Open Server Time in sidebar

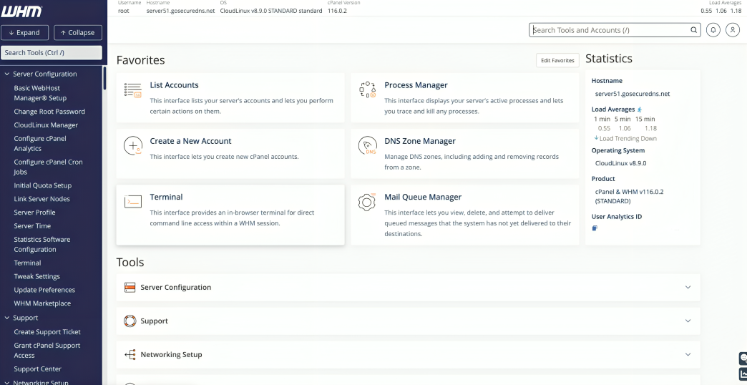pos(32,226)
